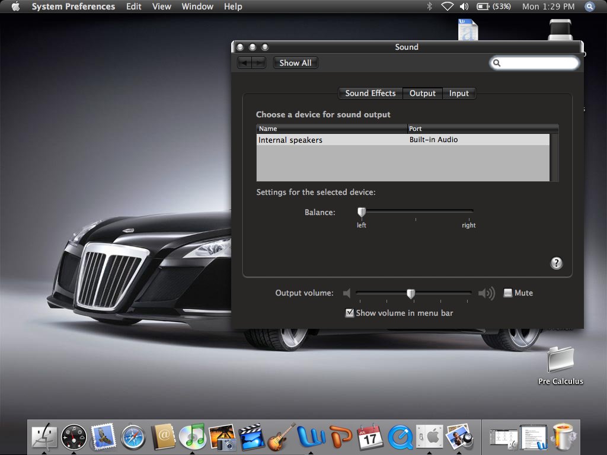This screenshot has height=455, width=607.
Task: Open Safari from the dock
Action: [133, 438]
